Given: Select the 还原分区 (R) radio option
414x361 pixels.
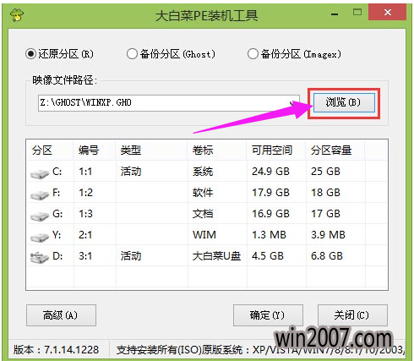Looking at the screenshot, I should click(x=30, y=53).
